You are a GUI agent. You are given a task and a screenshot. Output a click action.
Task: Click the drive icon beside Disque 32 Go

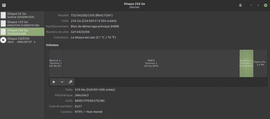point(4,15)
